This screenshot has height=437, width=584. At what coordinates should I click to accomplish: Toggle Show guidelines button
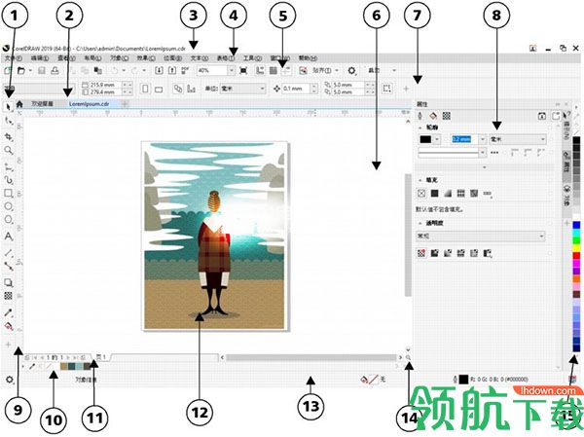point(286,70)
